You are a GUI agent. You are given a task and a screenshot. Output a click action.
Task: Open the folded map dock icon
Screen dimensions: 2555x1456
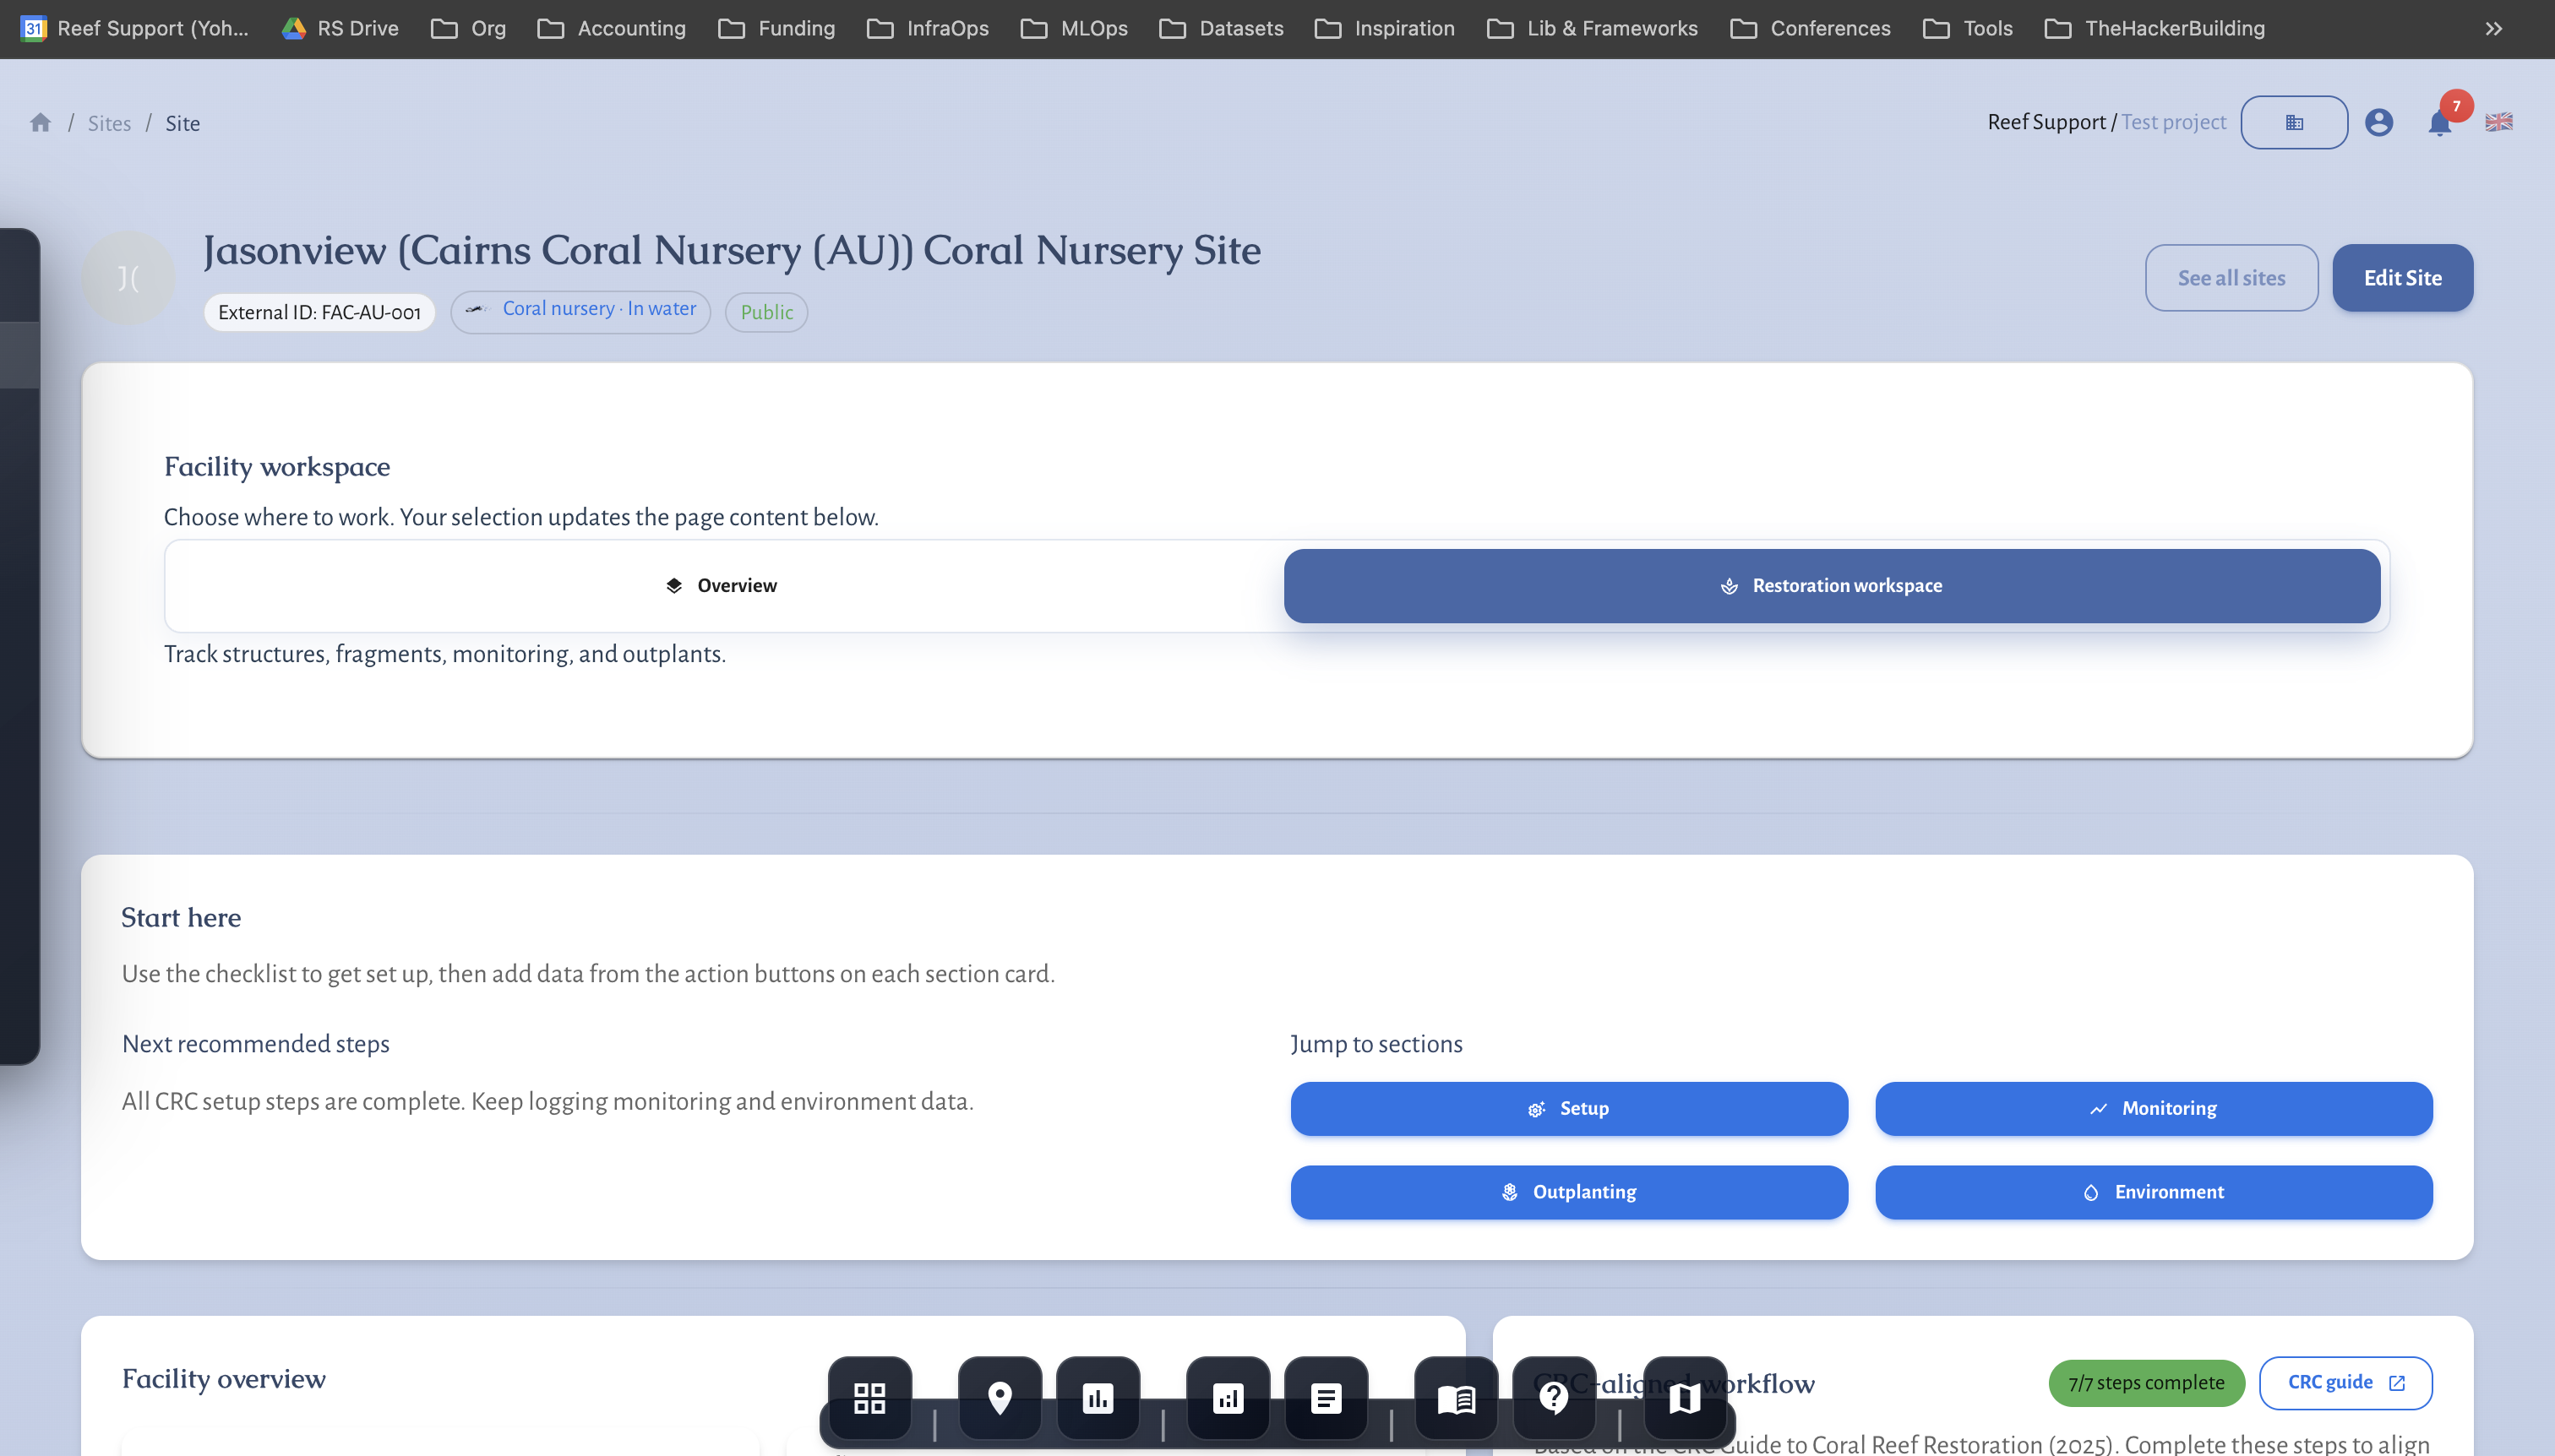click(1685, 1398)
